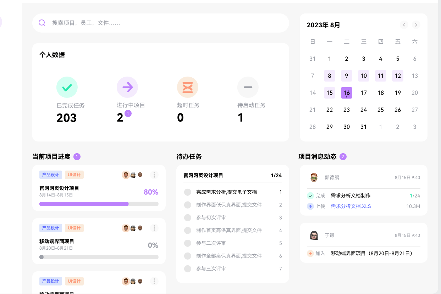This screenshot has width=441, height=294.
Task: Select August 16 on the calendar
Action: coord(346,93)
